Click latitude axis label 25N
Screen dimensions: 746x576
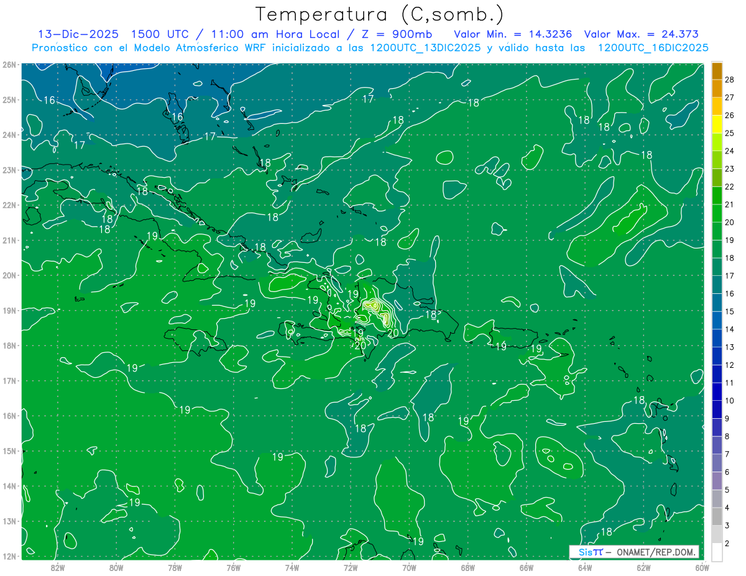[x=9, y=99]
